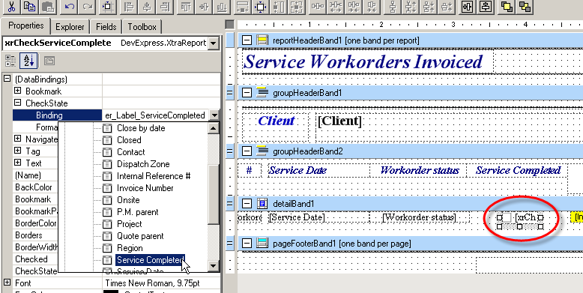Screen dimensions: 583x293
Task: Open the xrCheckServiceComplete object selector dropdown
Action: 213,43
